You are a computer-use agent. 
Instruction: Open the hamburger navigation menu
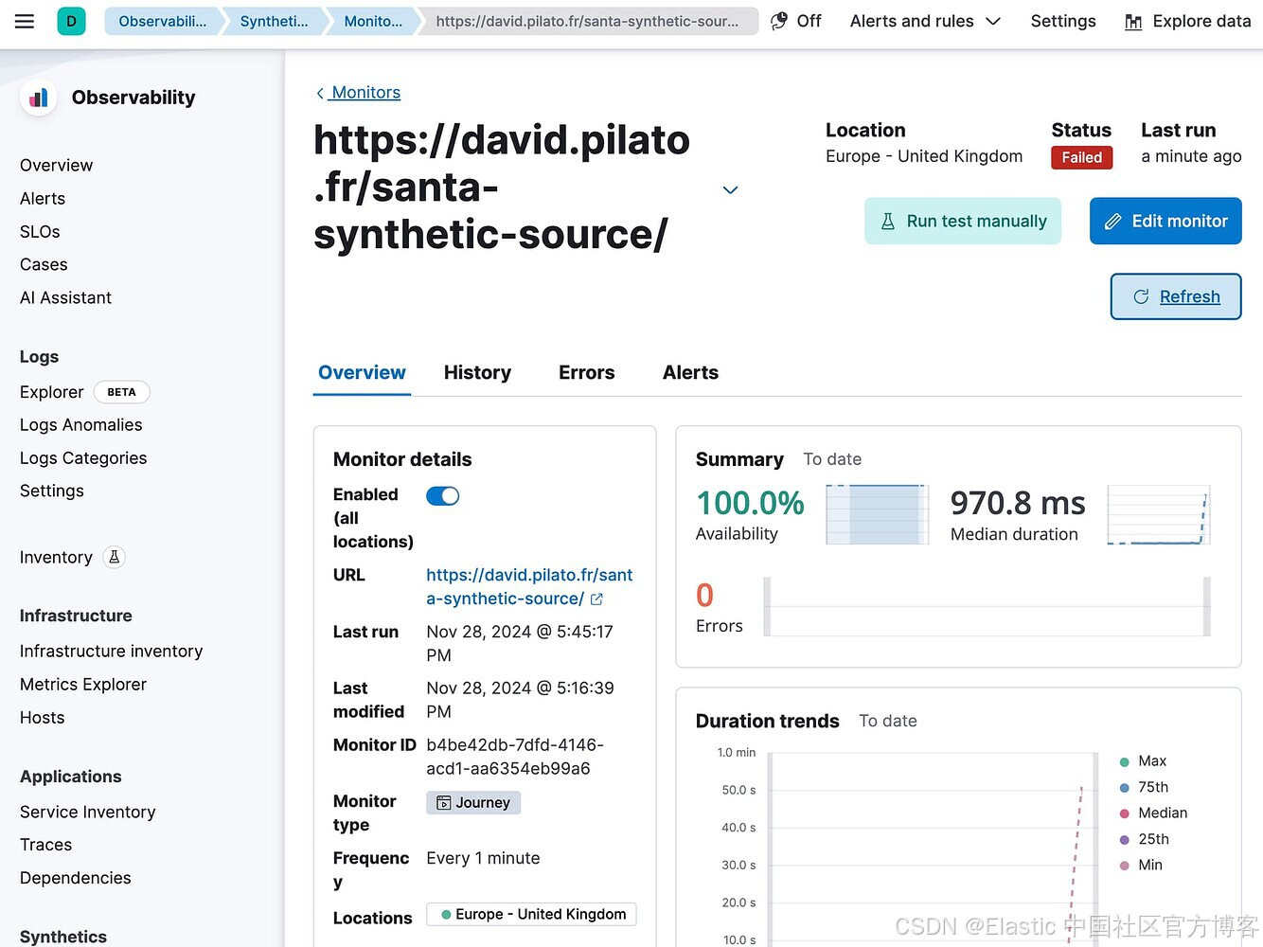25,21
